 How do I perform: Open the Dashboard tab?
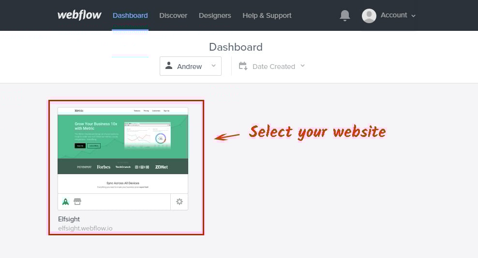tap(130, 15)
